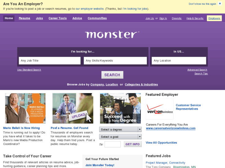This screenshot has height=168, width=225.
Task: Click Join Monster Today!
Action: pyautogui.click(x=100, y=165)
